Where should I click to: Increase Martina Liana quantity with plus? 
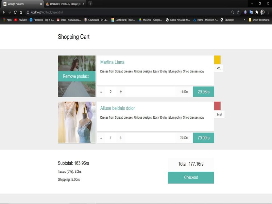[x=121, y=92]
